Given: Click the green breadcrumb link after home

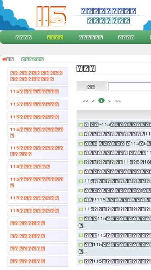Looking at the screenshot, I should [32, 59].
